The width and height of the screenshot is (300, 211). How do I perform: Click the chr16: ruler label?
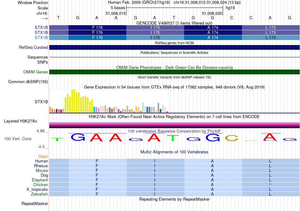click(42, 13)
